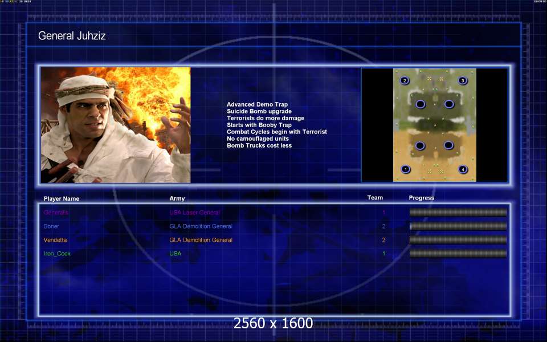Select player name Vendetta
The image size is (547, 342).
click(x=55, y=240)
